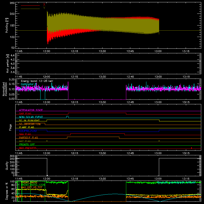Click the 12:15 tick label under modulation plot
The image size is (204, 204).
74,102
